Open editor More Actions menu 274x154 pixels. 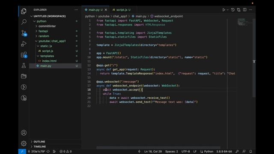coord(250,10)
